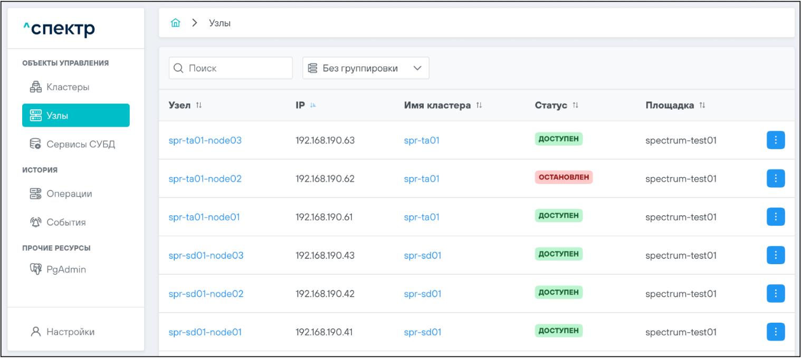Expand the Без группировки grouping dropdown
801x358 pixels.
(x=366, y=69)
